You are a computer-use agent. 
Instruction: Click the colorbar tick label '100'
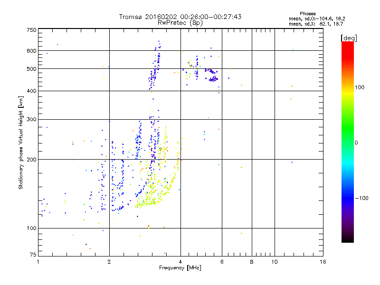360,87
